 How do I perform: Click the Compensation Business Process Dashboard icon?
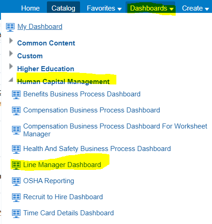coord(16,111)
